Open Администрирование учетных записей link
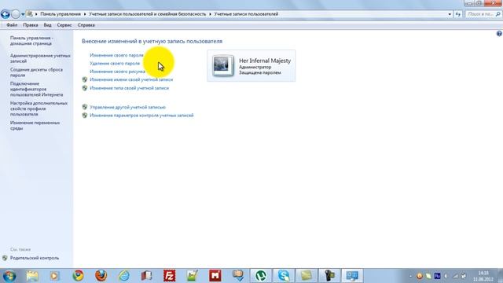 (x=40, y=58)
